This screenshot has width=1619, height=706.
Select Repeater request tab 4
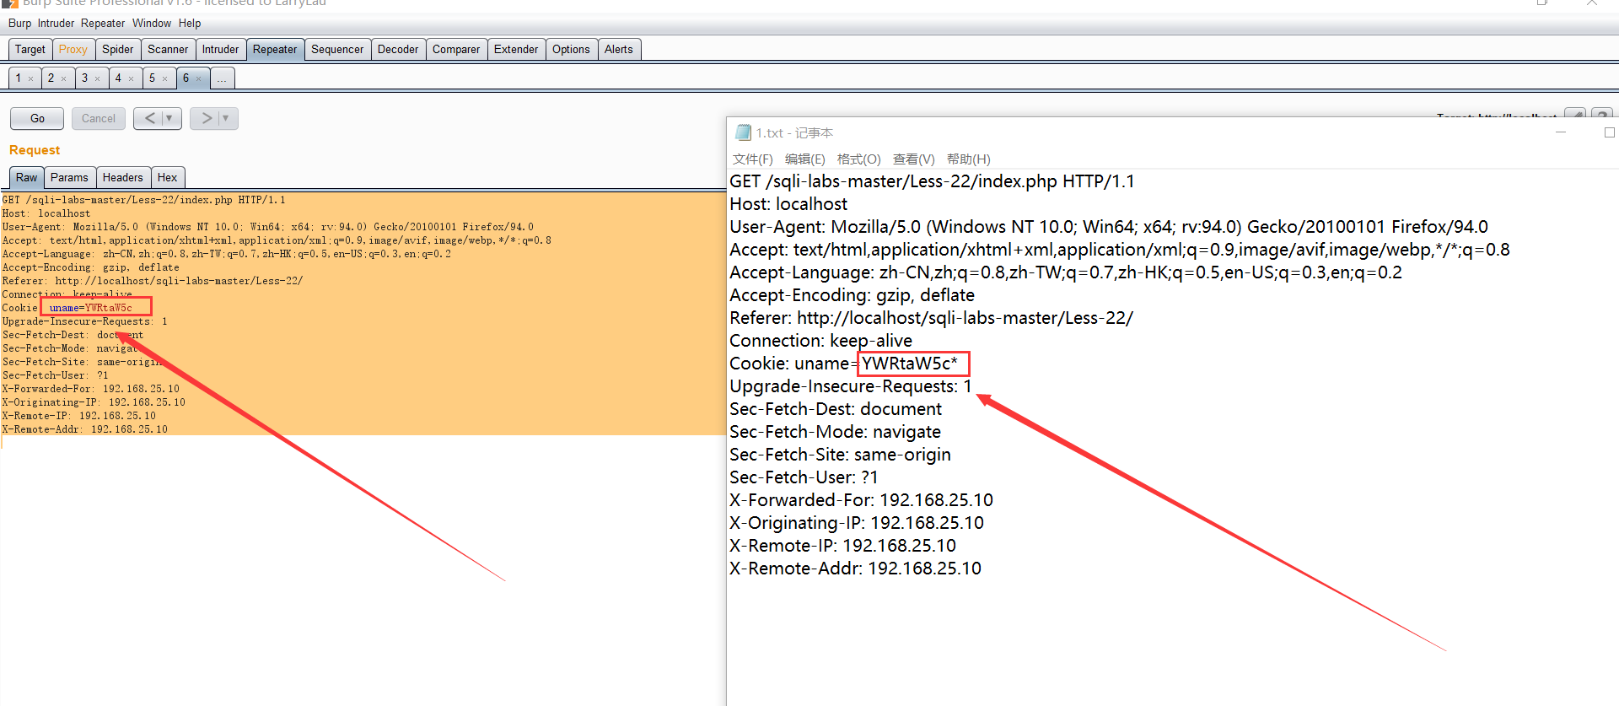[118, 78]
